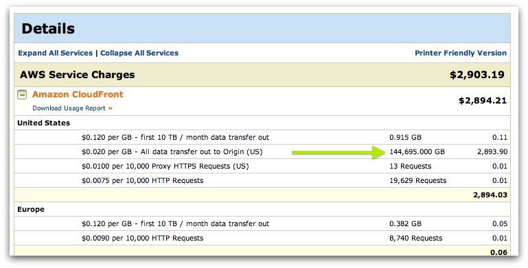The image size is (528, 268).
Task: Select the $2,894.21 CloudFront total
Action: coord(483,101)
